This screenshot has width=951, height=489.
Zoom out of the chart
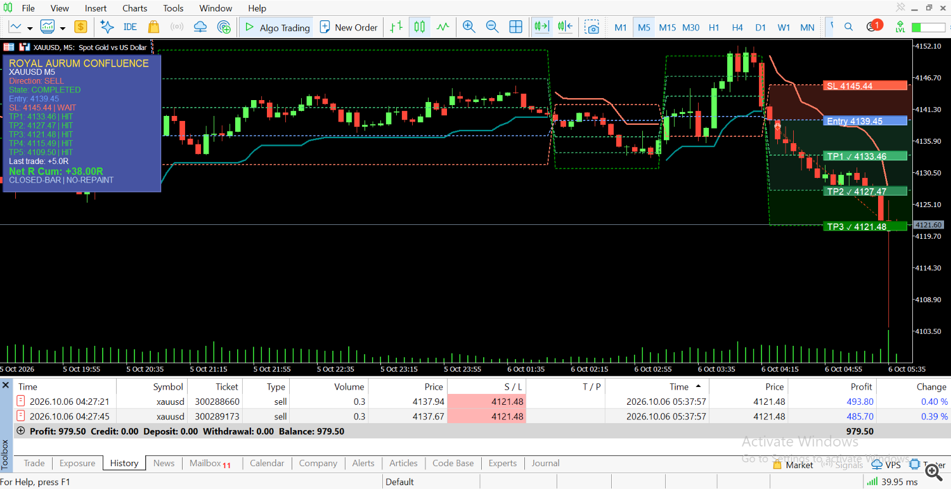pos(492,27)
